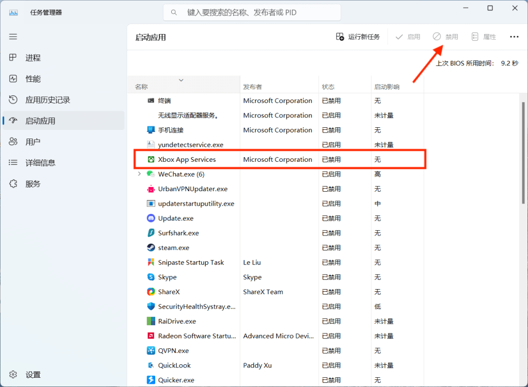The height and width of the screenshot is (387, 528).
Task: Click the 禁用 toolbar button
Action: (x=445, y=37)
